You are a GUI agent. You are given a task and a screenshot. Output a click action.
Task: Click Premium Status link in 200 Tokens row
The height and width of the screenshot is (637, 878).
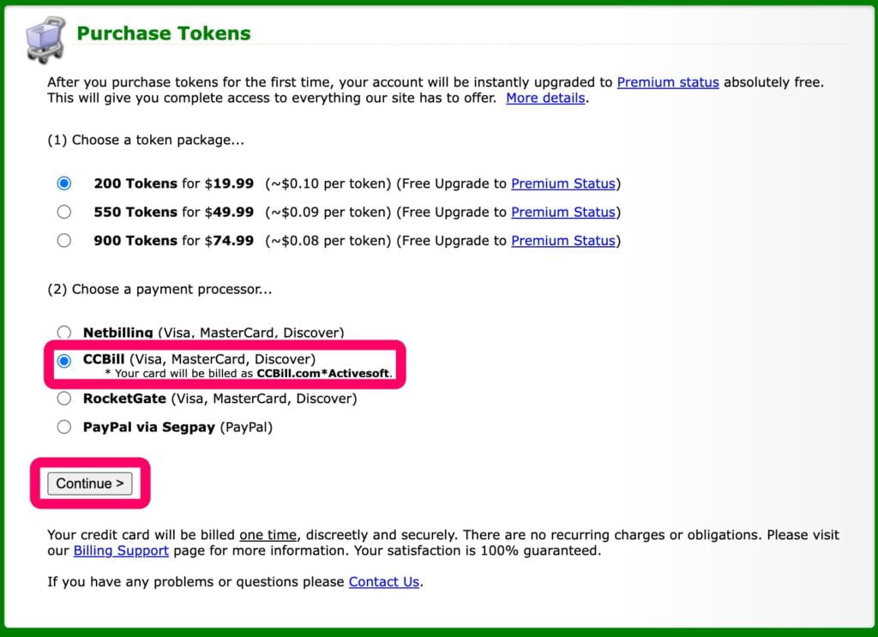(x=563, y=183)
